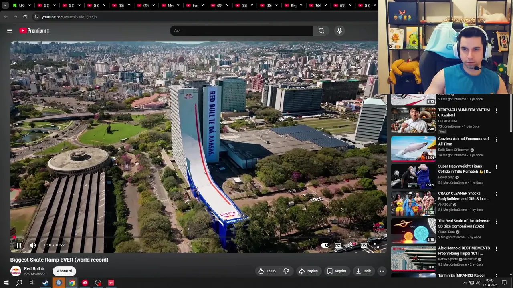Open the 'Red Bull' channel name link

tap(32, 269)
